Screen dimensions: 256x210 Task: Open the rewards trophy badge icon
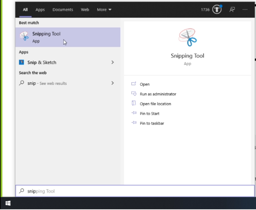(217, 9)
